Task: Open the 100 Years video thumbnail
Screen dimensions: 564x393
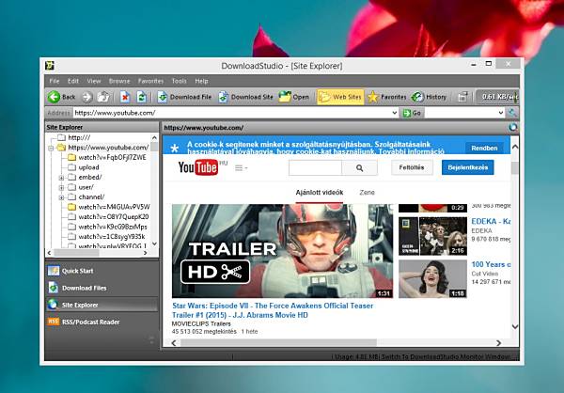Action: 432,279
